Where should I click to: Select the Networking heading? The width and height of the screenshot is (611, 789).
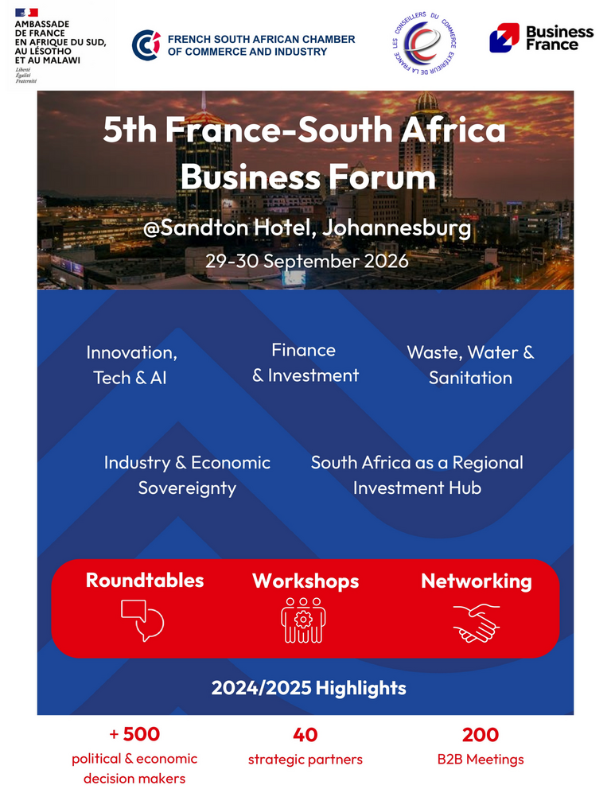[476, 581]
